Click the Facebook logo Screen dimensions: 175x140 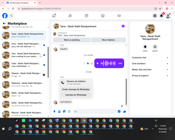pyautogui.click(x=5, y=16)
